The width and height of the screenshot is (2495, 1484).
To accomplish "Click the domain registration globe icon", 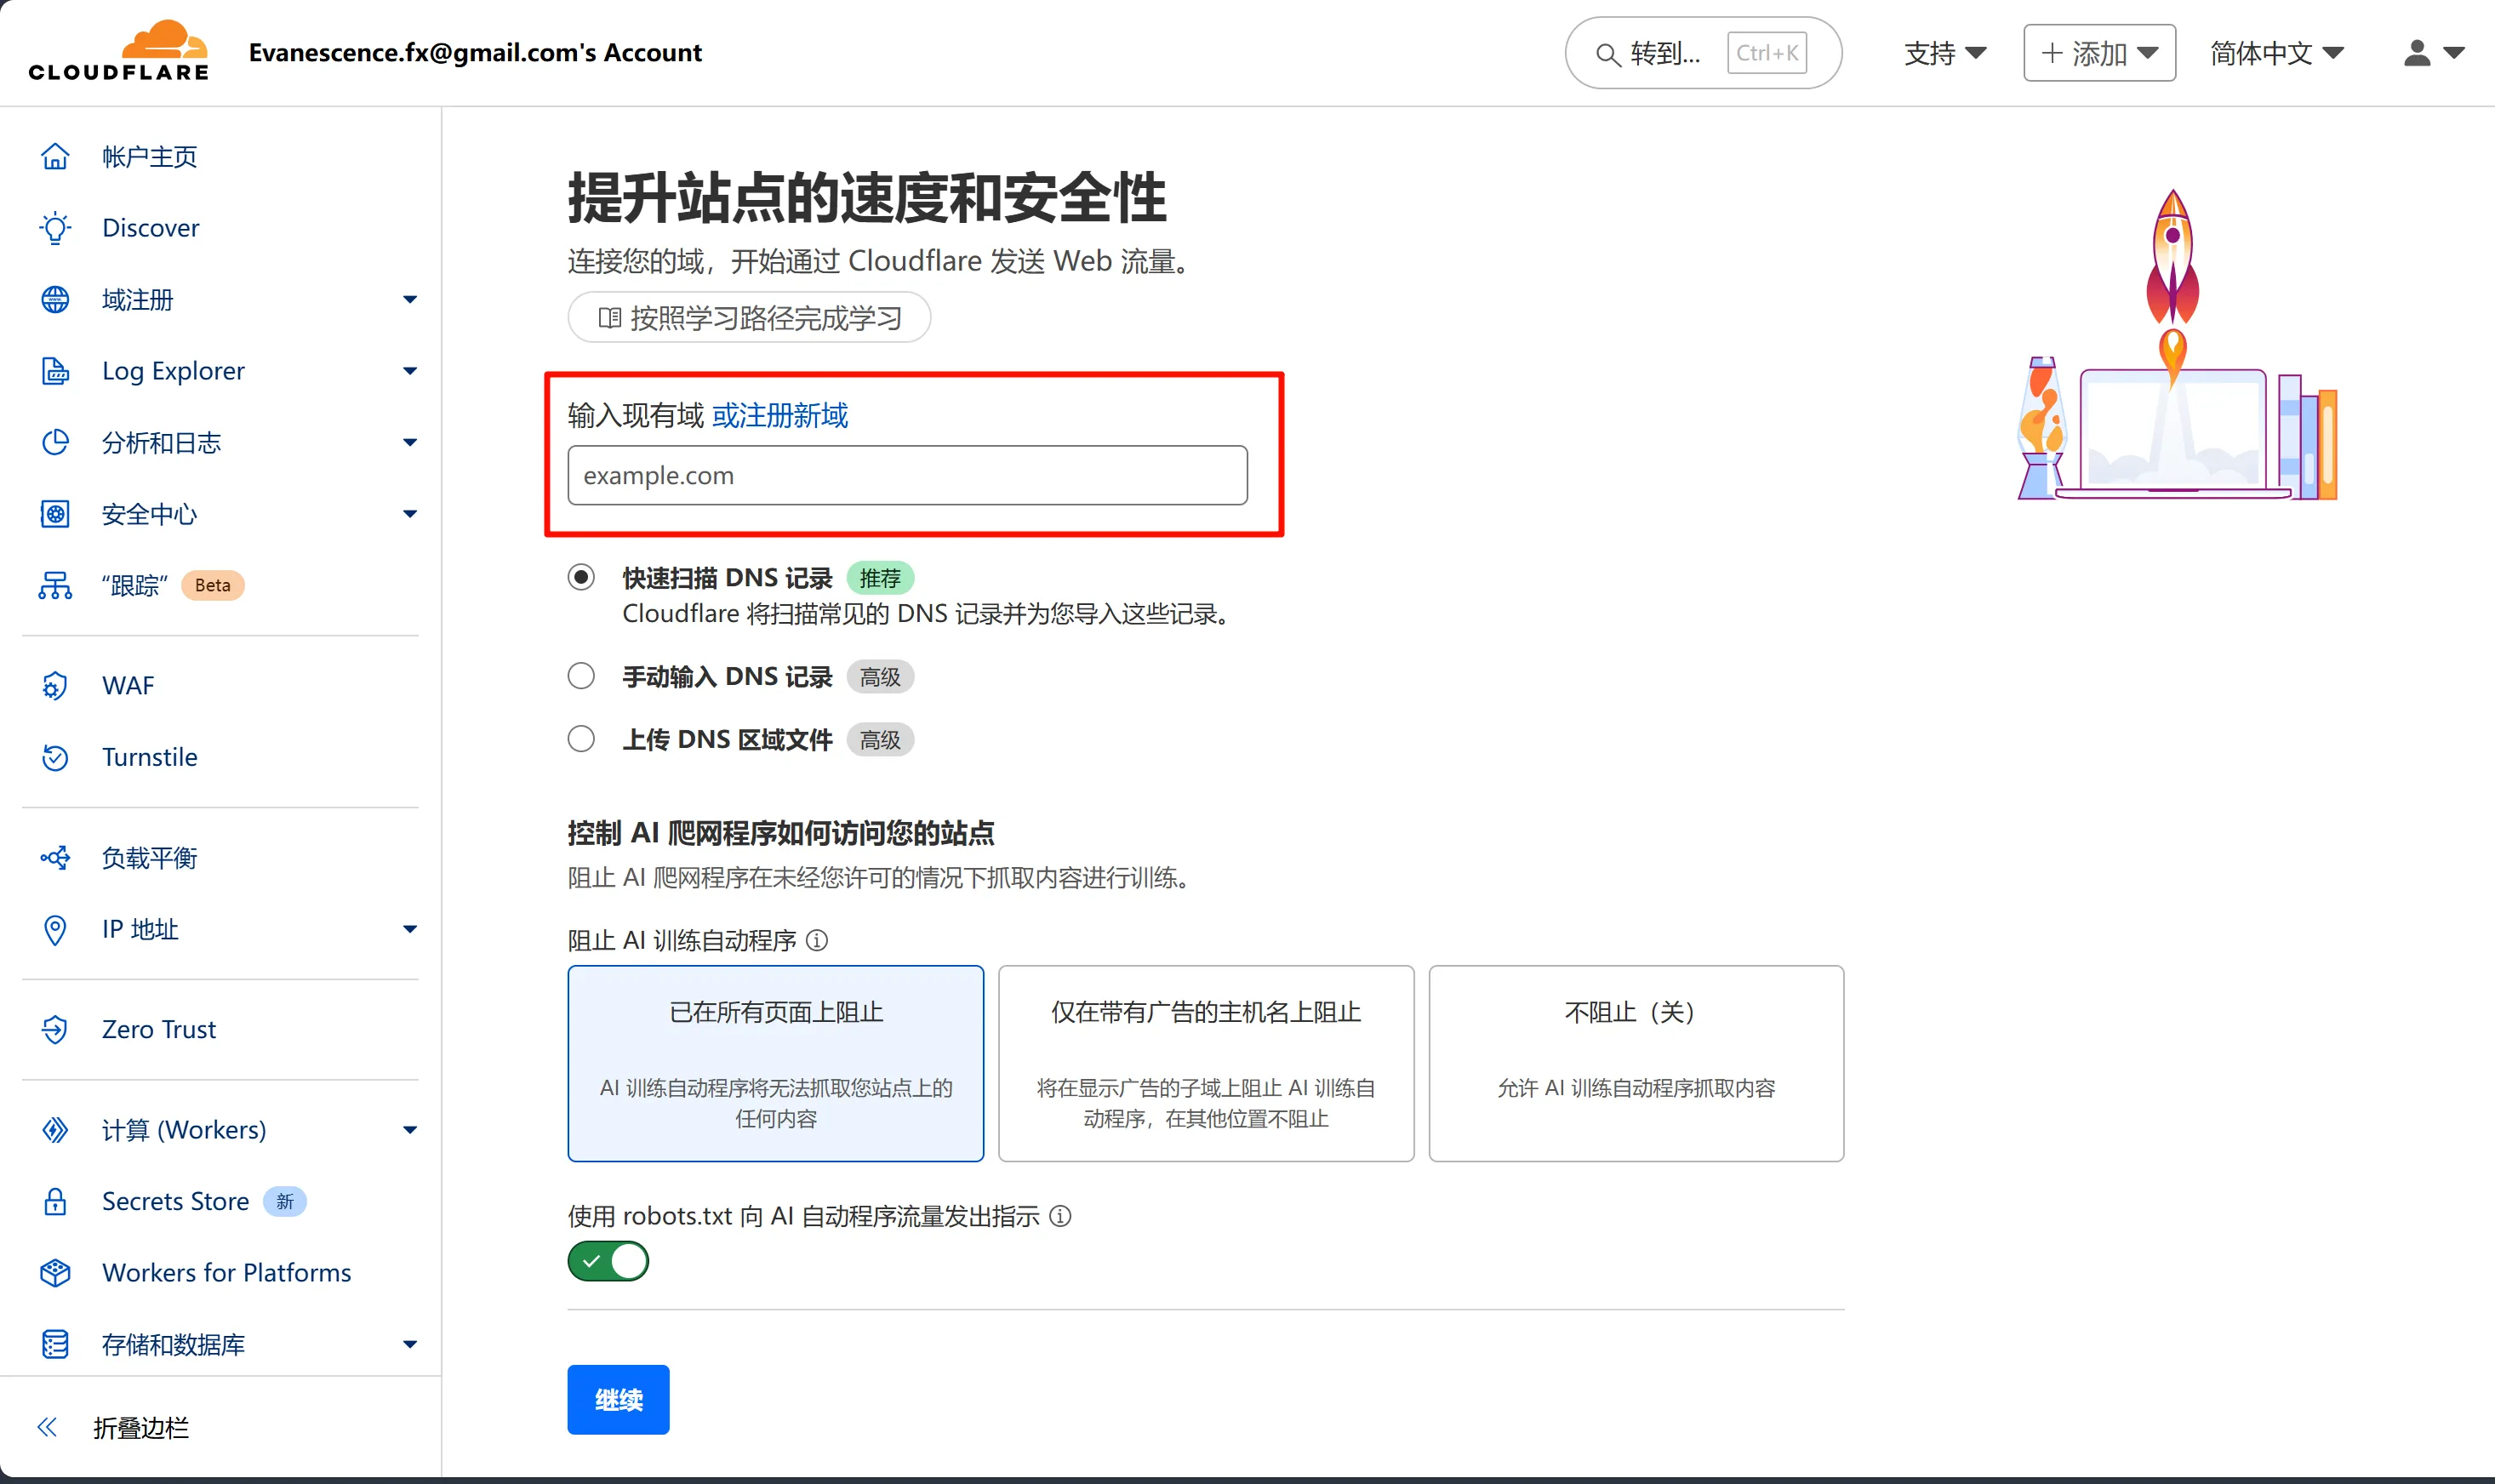I will [55, 299].
